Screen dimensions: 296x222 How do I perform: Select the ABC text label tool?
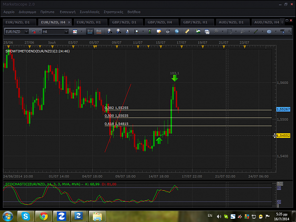[282, 31]
